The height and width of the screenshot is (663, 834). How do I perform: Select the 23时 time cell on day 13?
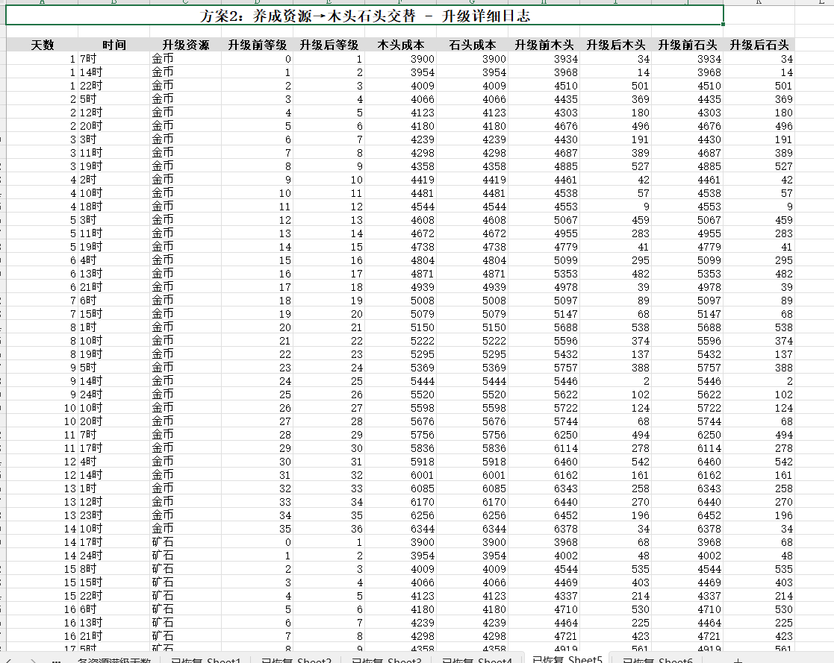[113, 515]
